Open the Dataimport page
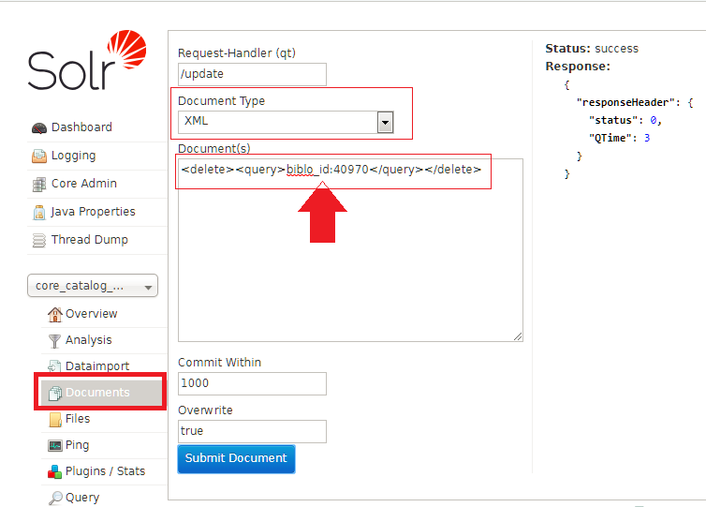 (97, 365)
